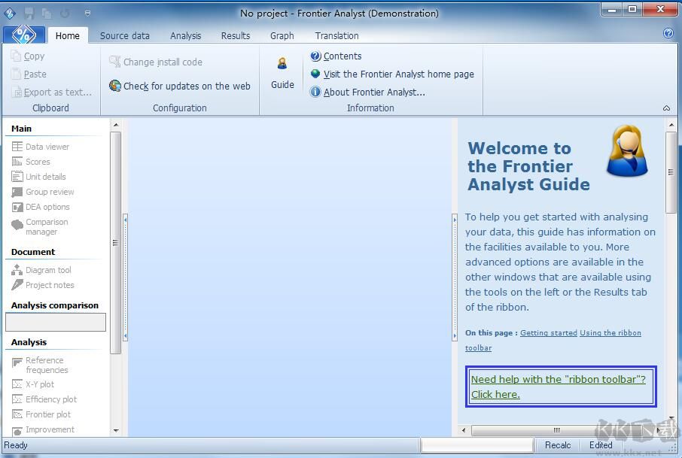
Task: Click the Analysis comparison input box
Action: coord(56,323)
